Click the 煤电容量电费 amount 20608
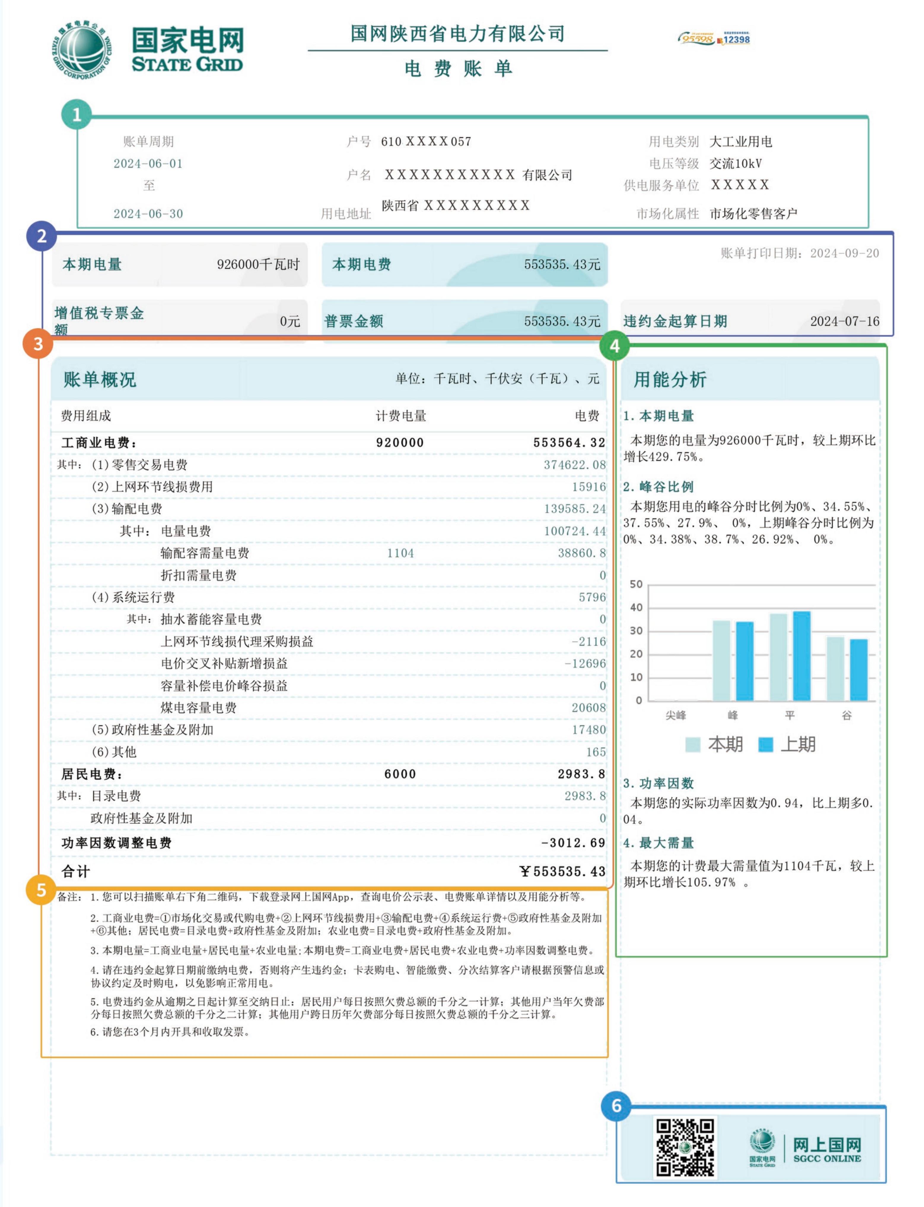The width and height of the screenshot is (924, 1207). (x=589, y=707)
